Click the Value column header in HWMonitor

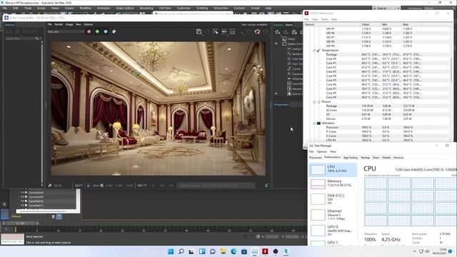pos(371,24)
